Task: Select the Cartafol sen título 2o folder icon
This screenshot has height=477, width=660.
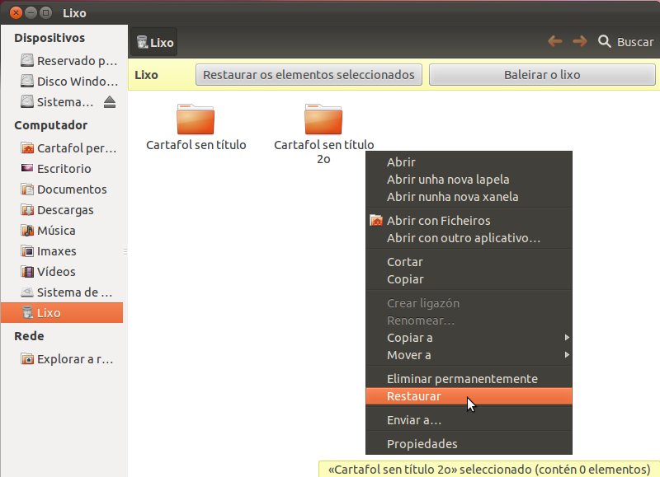Action: (x=323, y=119)
